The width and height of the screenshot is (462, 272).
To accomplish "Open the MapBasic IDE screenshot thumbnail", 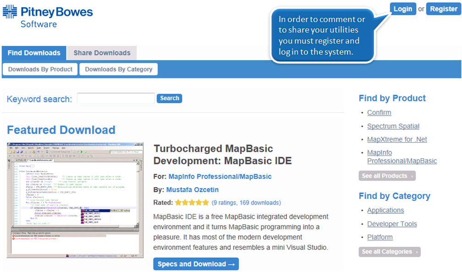I will click(x=75, y=200).
